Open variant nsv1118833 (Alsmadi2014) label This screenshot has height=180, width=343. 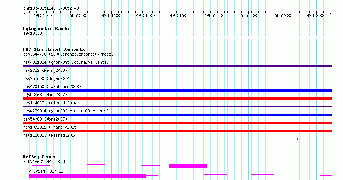point(51,135)
